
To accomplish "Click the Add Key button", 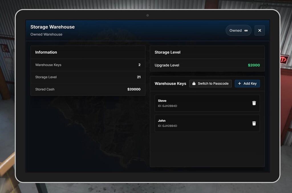I will click(x=247, y=84).
